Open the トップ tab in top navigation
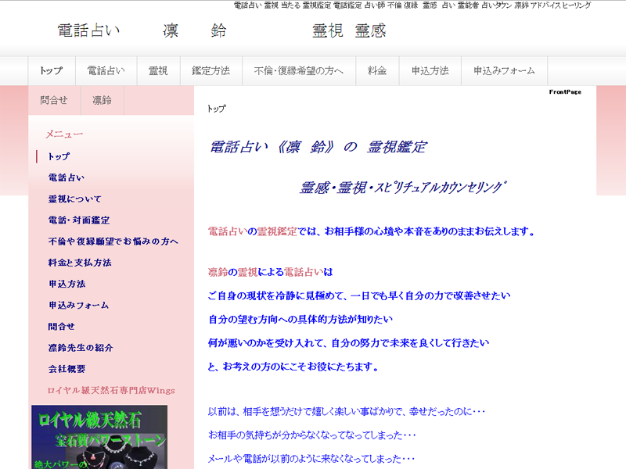The width and height of the screenshot is (626, 469). pos(52,71)
